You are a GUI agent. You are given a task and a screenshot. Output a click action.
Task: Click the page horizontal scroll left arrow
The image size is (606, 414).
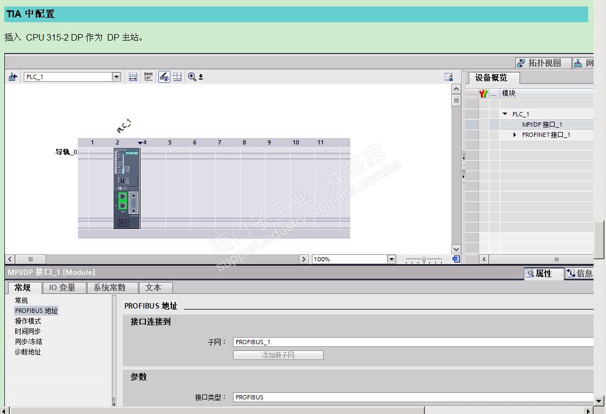(x=3, y=411)
